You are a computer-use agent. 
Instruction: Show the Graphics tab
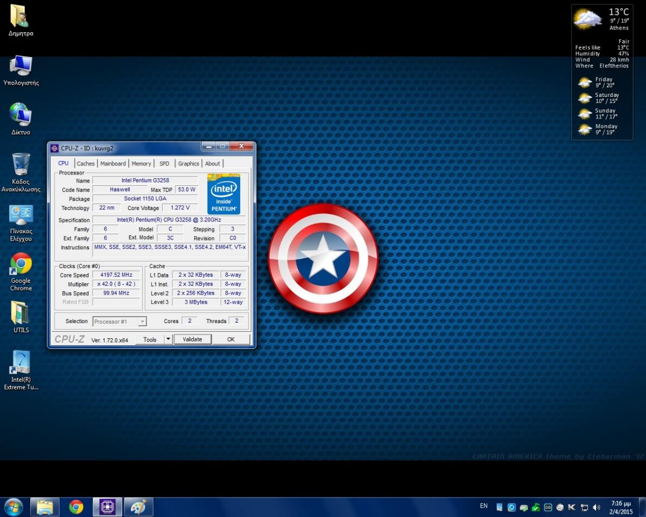pyautogui.click(x=188, y=164)
